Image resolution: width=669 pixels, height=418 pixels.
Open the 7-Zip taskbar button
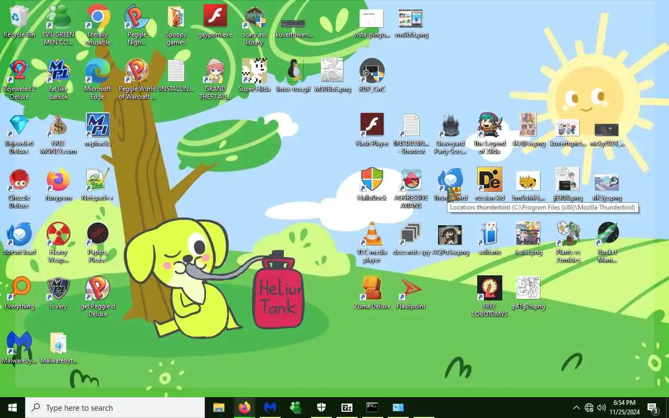pos(347,408)
